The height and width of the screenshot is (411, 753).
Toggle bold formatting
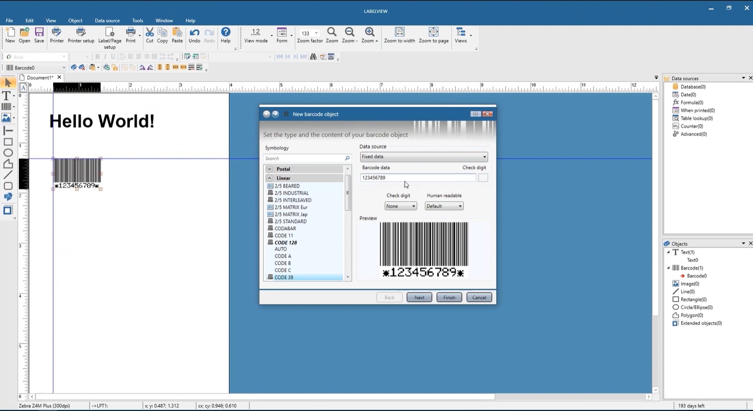[x=97, y=57]
